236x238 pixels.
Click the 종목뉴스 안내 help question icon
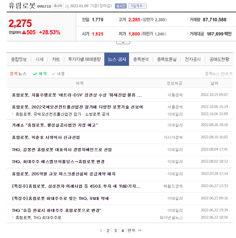tap(231, 74)
